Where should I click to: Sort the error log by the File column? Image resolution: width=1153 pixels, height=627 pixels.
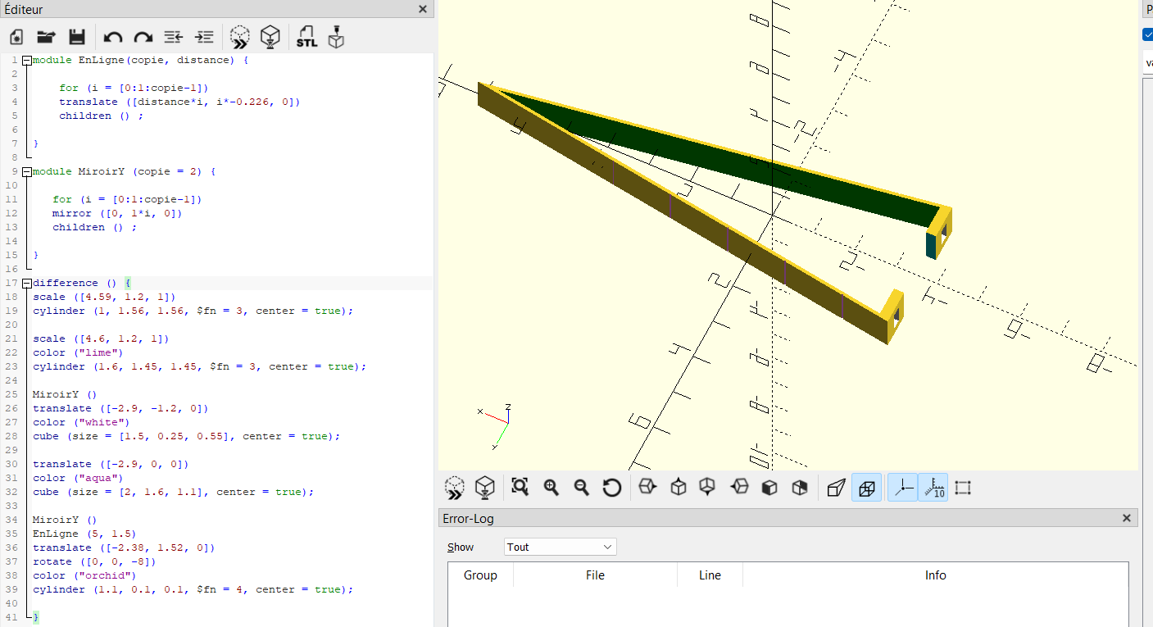point(595,575)
